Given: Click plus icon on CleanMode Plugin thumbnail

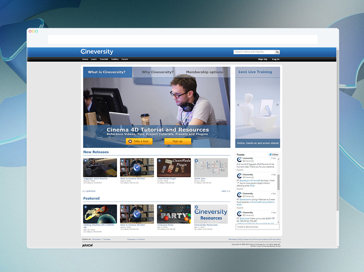Looking at the screenshot, I should (x=159, y=161).
